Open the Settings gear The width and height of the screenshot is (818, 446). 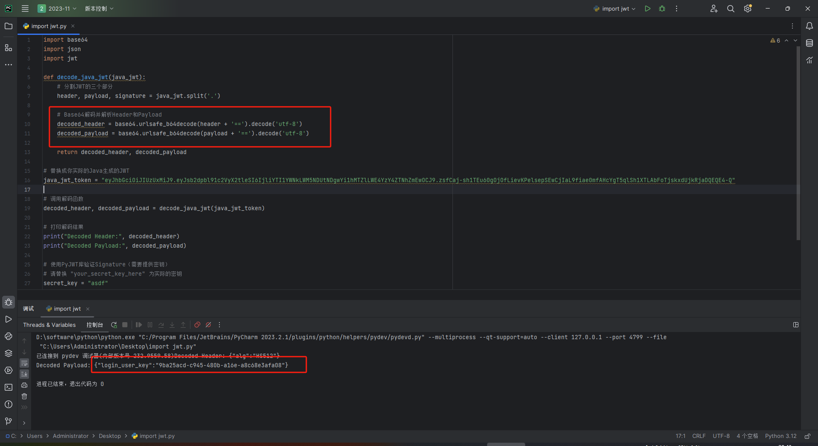[x=747, y=9]
